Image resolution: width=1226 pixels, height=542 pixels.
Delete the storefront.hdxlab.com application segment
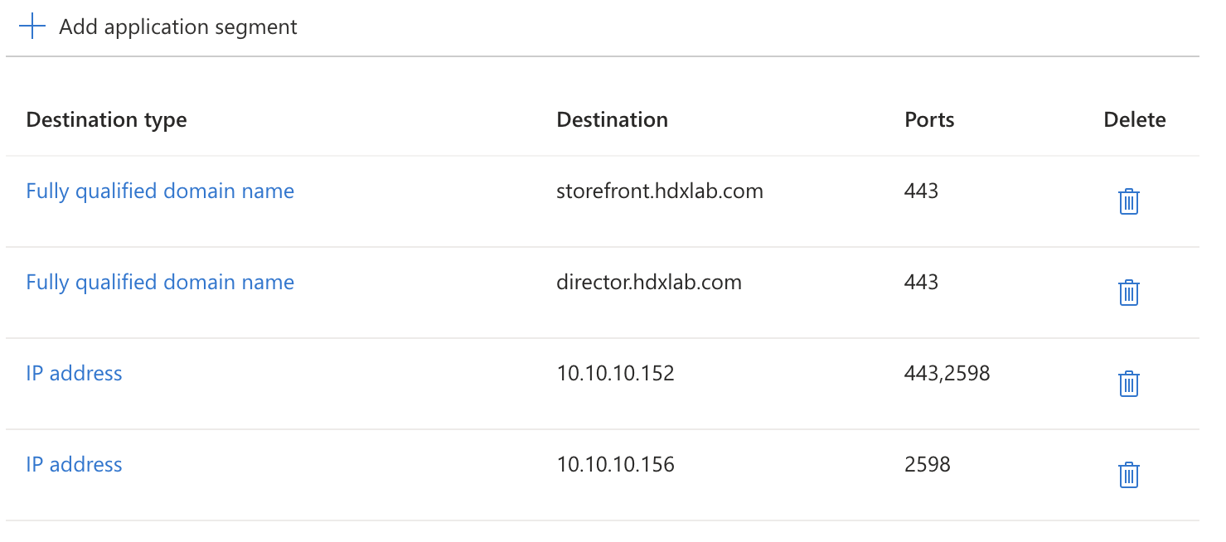[1128, 201]
